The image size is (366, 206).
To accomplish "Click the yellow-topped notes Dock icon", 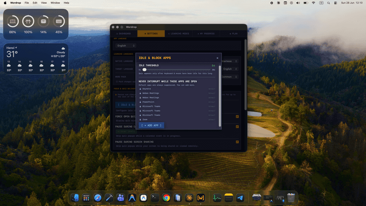I will pyautogui.click(x=228, y=198).
